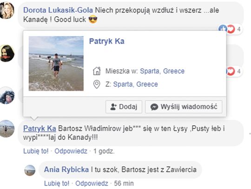Click the underlined Patryk Ka comment author link
The image size is (251, 189).
[40, 128]
